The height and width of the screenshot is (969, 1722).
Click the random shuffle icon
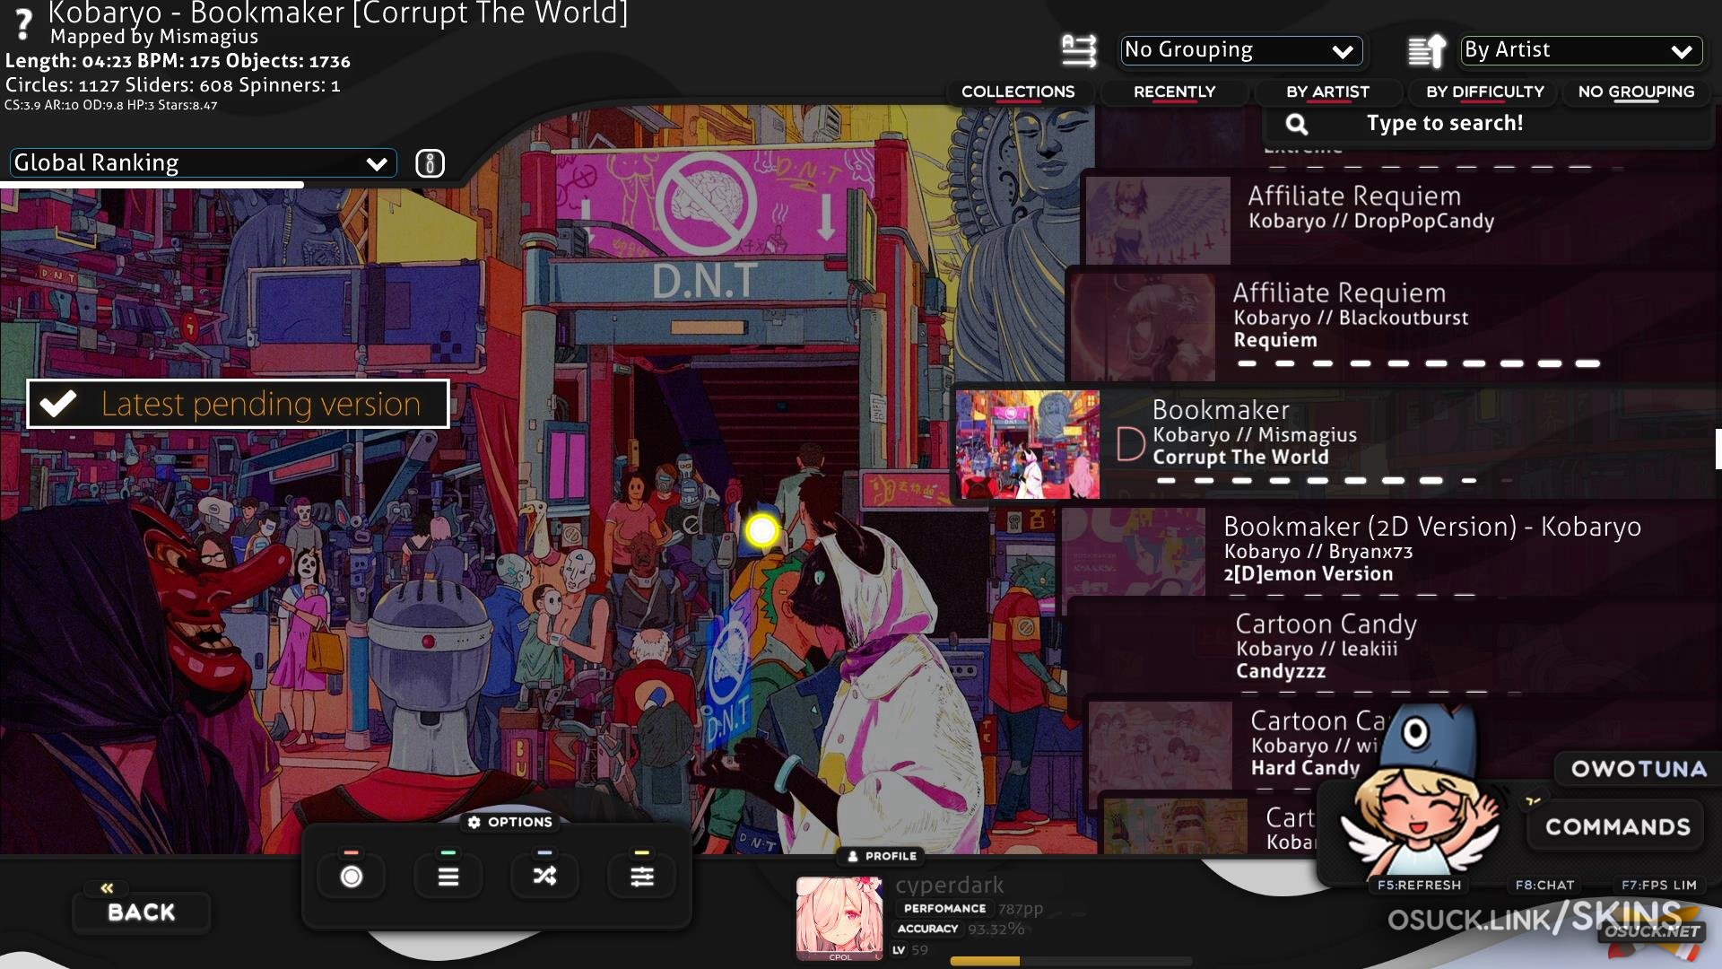544,877
